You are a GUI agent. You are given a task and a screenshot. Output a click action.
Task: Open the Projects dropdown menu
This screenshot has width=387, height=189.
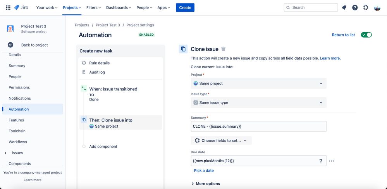pos(72,8)
